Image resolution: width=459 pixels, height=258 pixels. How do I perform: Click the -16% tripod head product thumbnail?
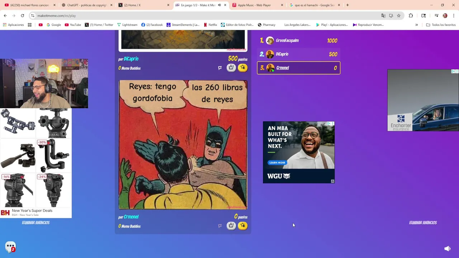click(x=18, y=191)
